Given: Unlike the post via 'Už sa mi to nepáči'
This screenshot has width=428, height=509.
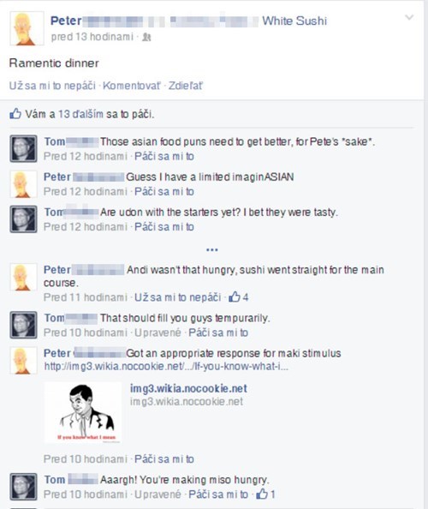Looking at the screenshot, I should pyautogui.click(x=52, y=86).
